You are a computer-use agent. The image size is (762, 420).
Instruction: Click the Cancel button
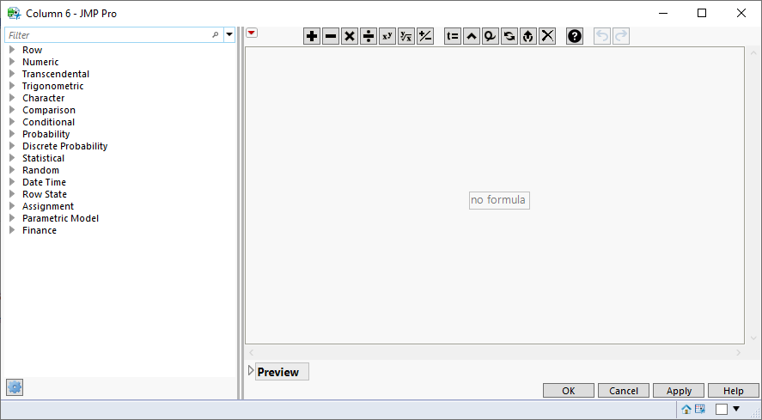[x=624, y=390]
